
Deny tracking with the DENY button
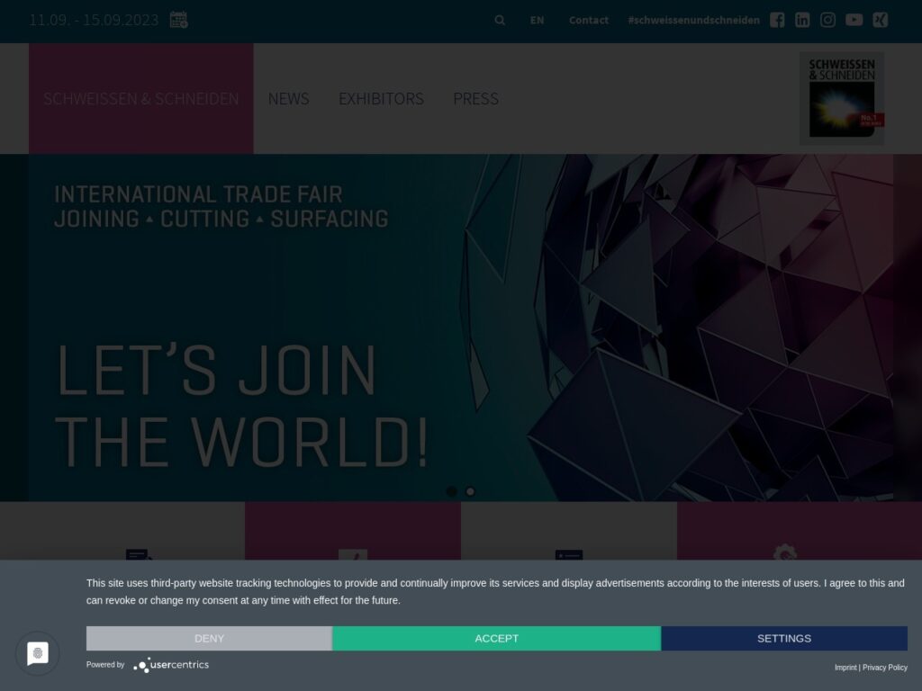[x=209, y=638]
